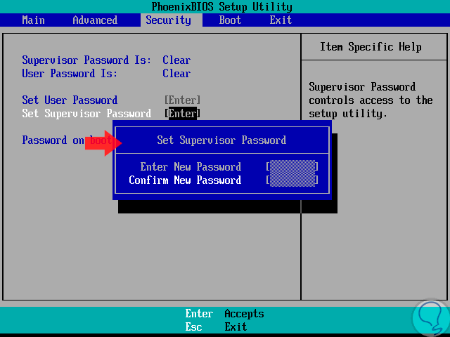The height and width of the screenshot is (337, 450).
Task: Click the Enter New Password field
Action: (x=292, y=166)
